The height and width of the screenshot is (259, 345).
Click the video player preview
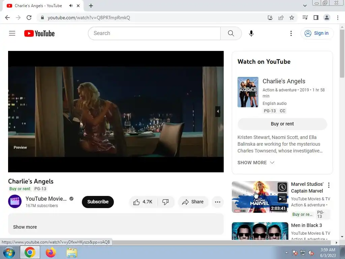116,111
